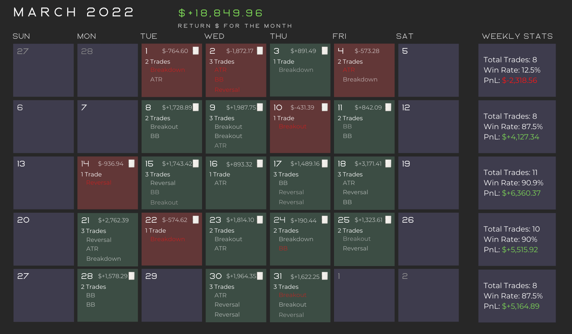Open March 18's white note icon
This screenshot has width=572, height=334.
click(388, 164)
